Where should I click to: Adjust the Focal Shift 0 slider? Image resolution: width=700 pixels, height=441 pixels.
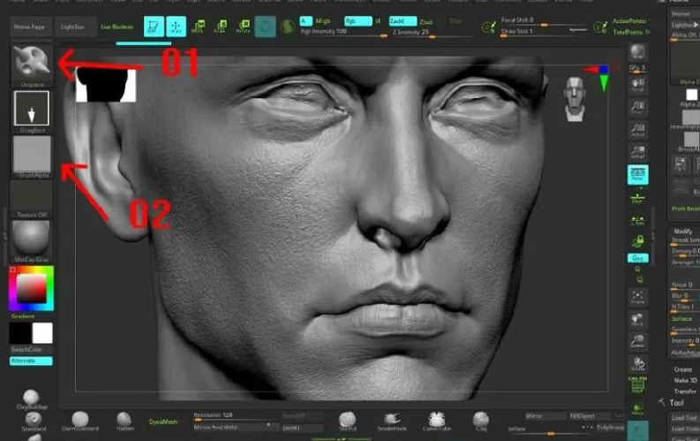tap(542, 20)
